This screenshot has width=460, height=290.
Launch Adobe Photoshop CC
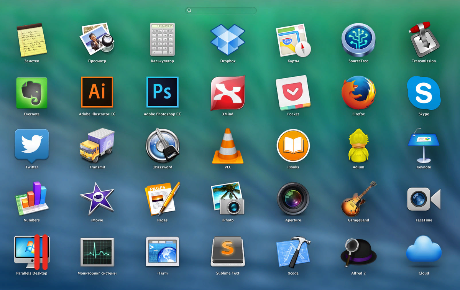tap(162, 92)
